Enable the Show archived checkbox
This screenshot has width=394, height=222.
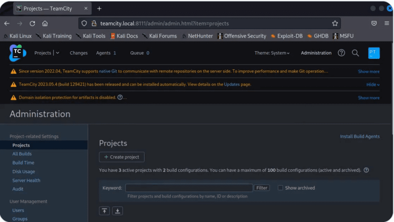tap(280, 188)
